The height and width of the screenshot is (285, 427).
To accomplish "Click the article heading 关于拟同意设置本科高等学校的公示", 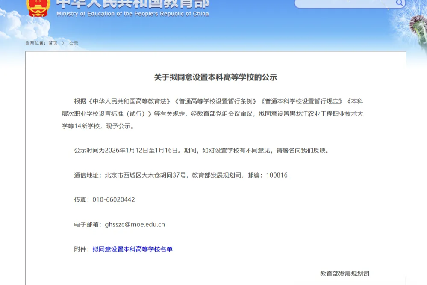I will (215, 77).
